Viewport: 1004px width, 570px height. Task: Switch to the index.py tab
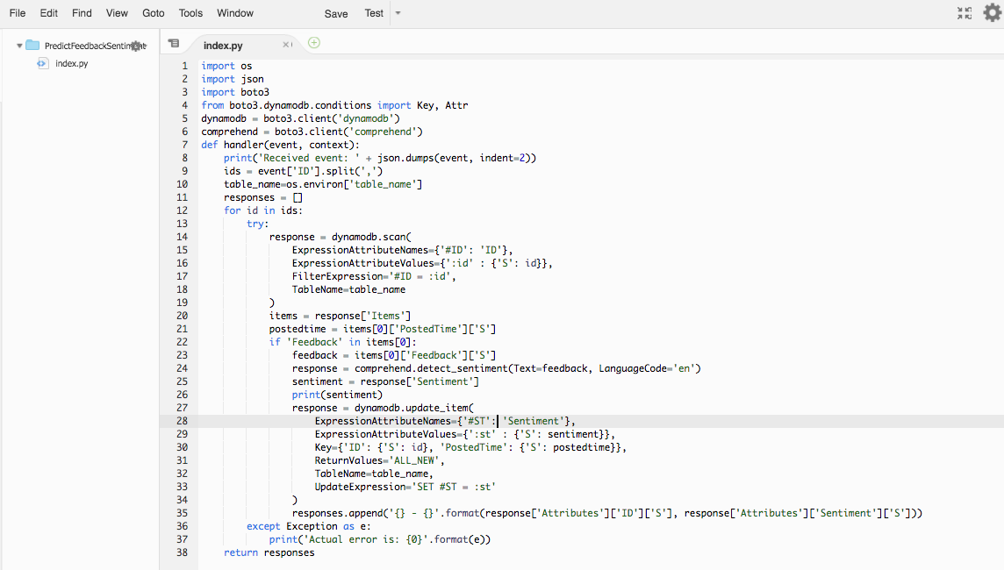pos(223,46)
